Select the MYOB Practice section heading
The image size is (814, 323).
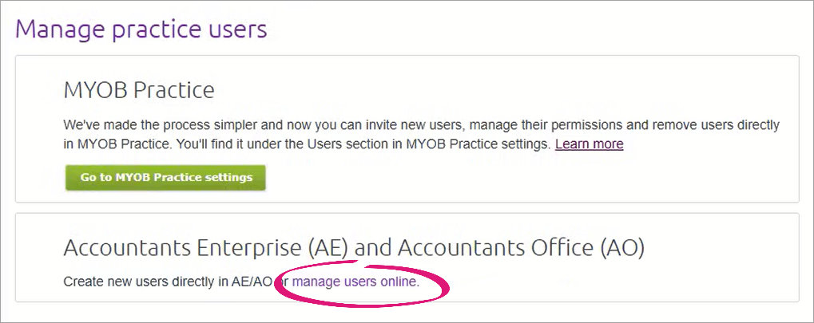pyautogui.click(x=139, y=90)
